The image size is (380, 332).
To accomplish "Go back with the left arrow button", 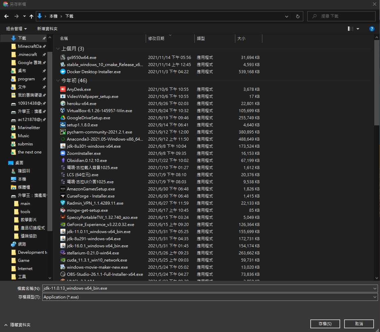I will click(6, 16).
